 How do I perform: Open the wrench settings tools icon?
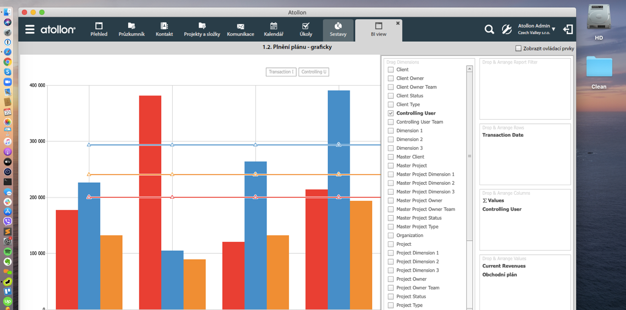(x=507, y=30)
